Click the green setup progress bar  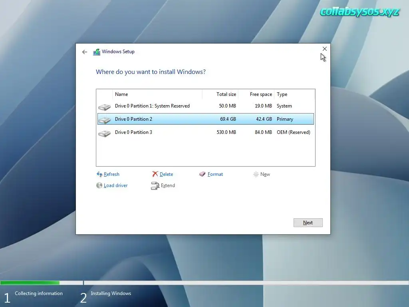(x=30, y=283)
